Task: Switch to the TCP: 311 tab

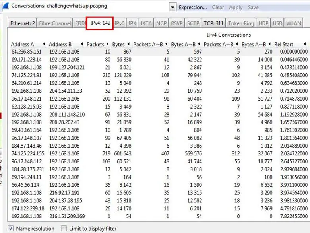Action: [214, 23]
